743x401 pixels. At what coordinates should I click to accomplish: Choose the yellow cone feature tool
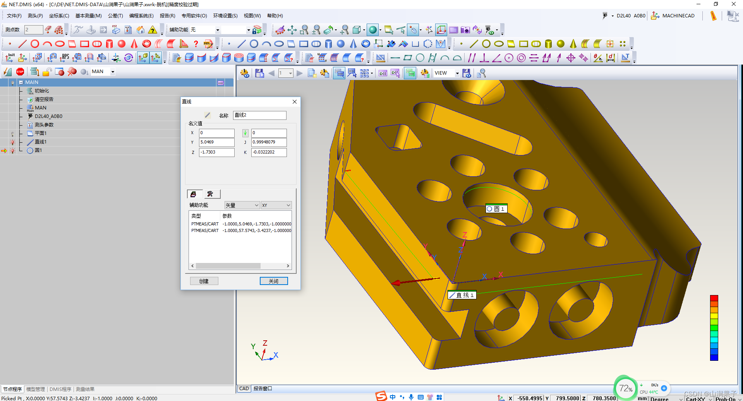coord(573,44)
